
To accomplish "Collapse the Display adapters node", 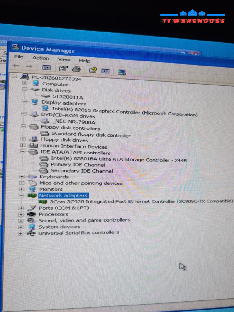I will (24, 101).
